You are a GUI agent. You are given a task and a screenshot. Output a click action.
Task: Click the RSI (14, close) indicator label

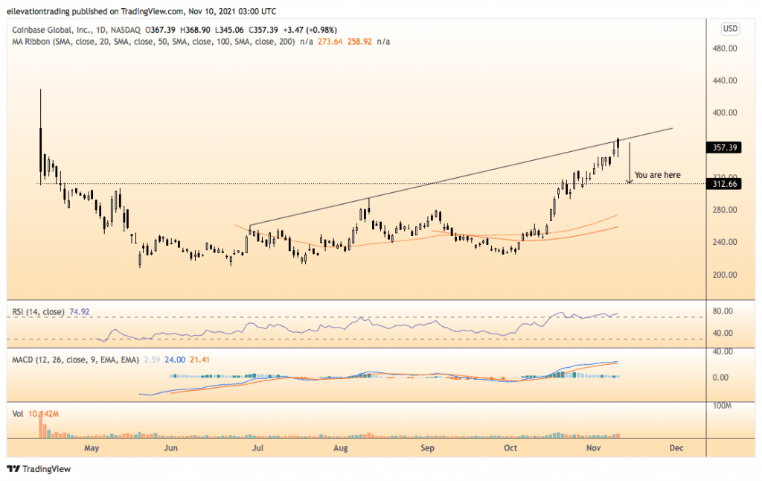tap(38, 312)
